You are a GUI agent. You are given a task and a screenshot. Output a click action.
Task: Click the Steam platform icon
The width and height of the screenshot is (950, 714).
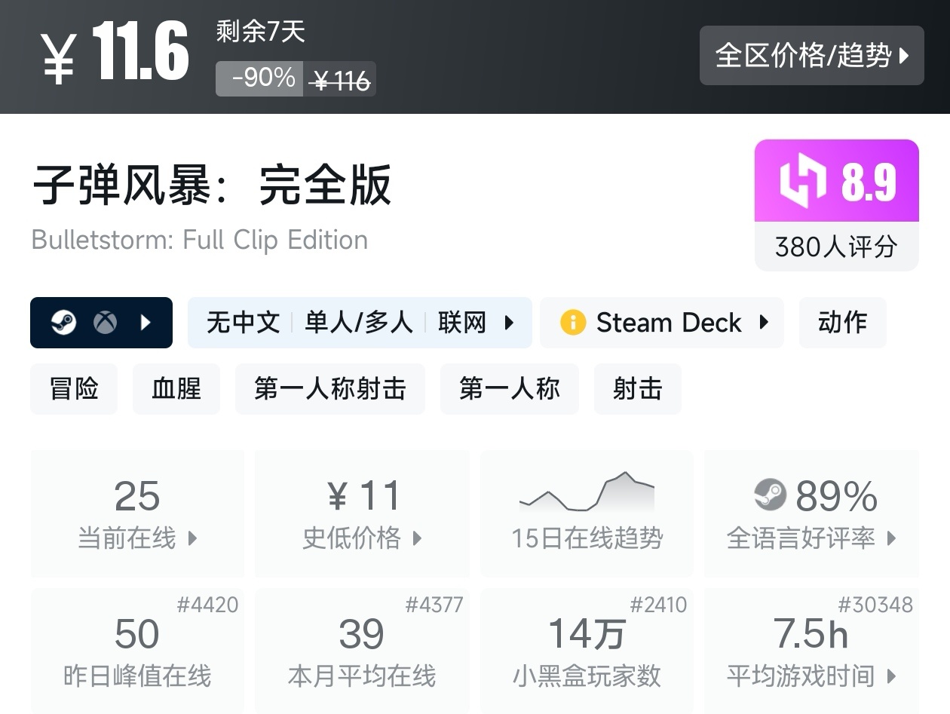tap(63, 323)
